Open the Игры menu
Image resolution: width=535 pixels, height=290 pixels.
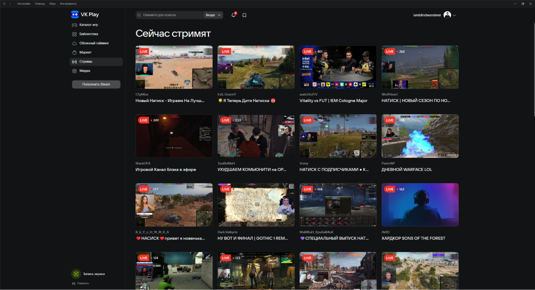click(52, 4)
